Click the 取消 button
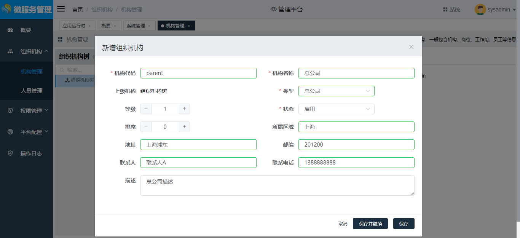Viewport: 520px width, 238px height. coord(343,224)
